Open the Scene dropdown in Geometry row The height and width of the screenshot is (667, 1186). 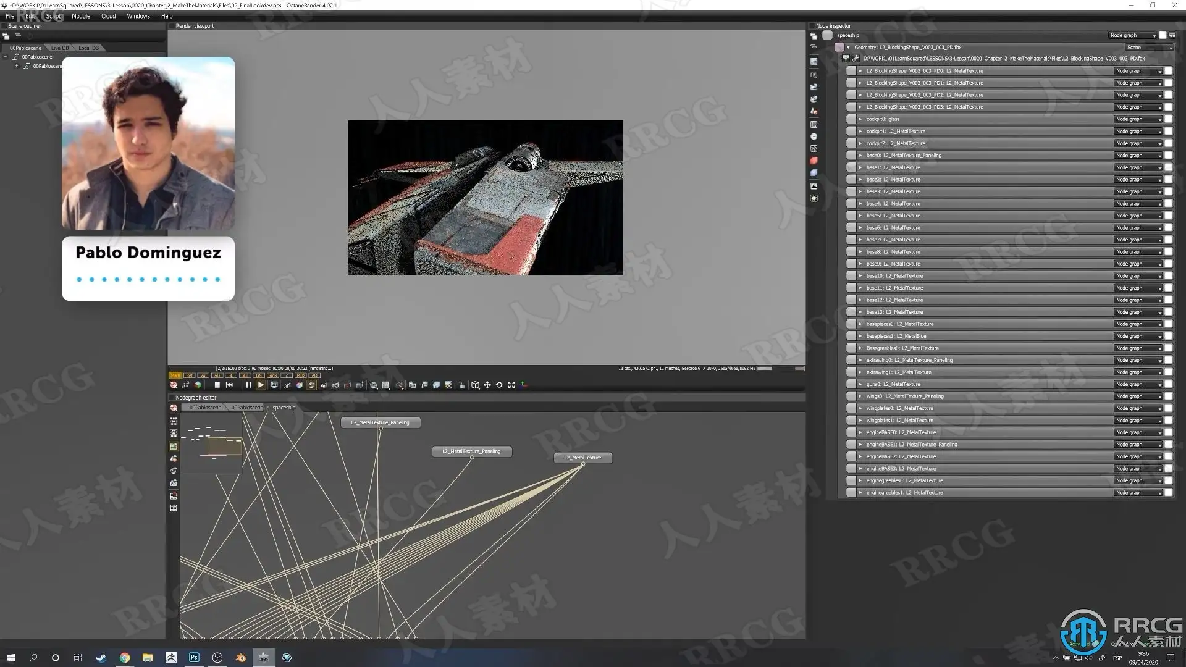1148,48
